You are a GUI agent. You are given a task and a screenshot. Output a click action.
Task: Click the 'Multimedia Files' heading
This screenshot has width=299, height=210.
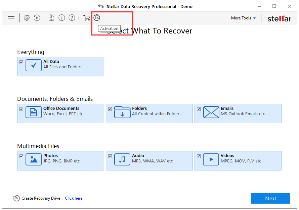click(x=38, y=146)
